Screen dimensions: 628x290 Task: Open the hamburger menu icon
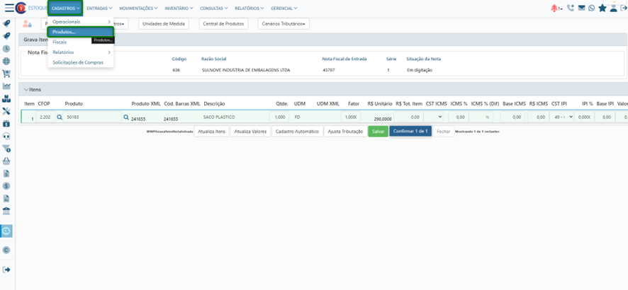[9, 8]
